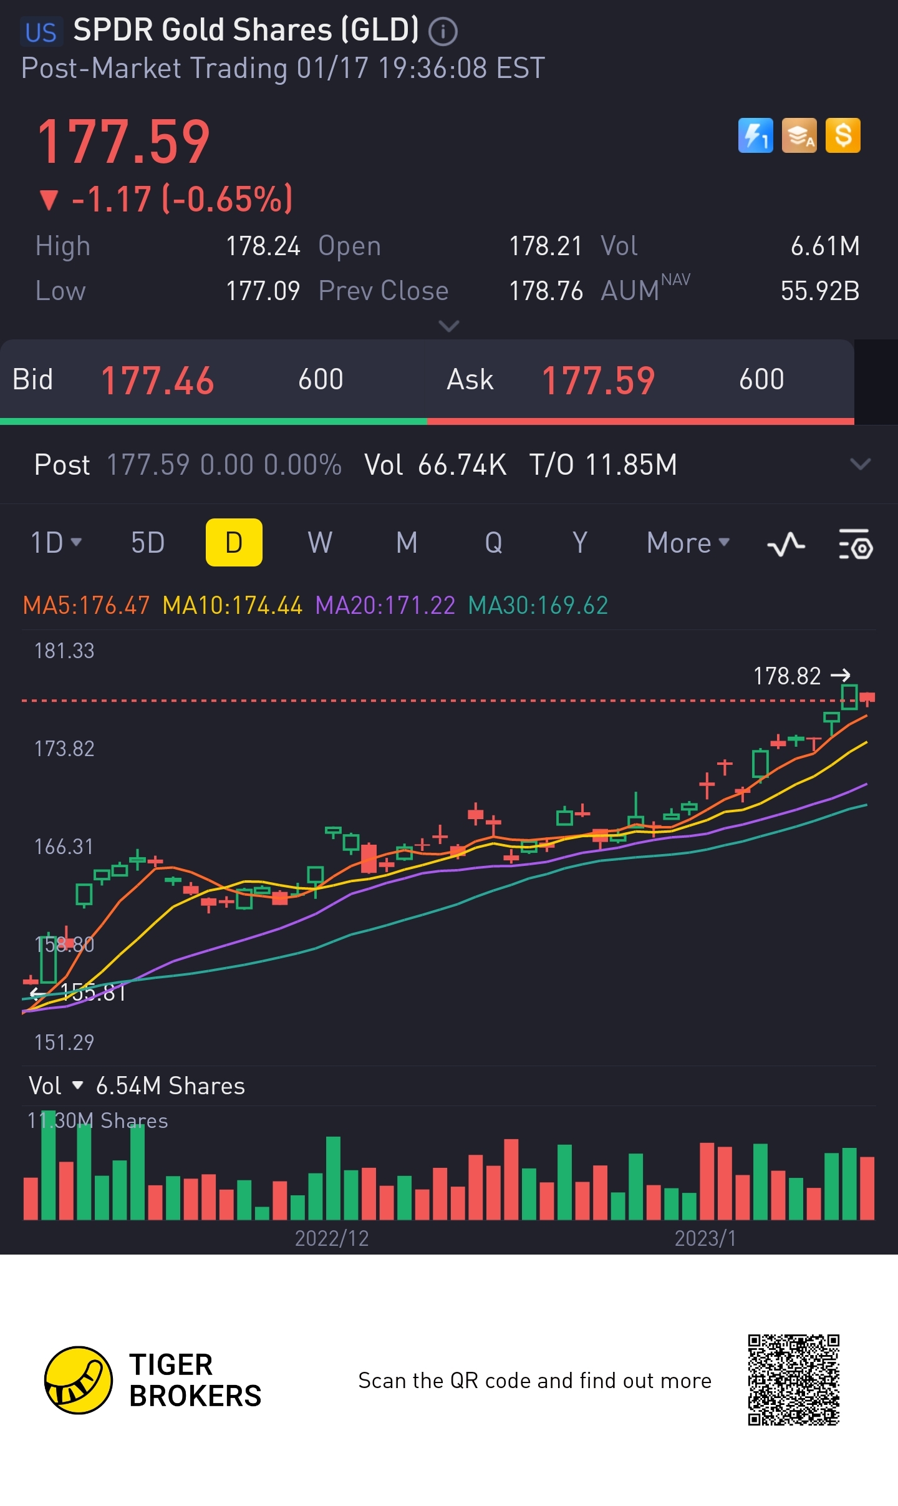898x1506 pixels.
Task: Open the More timeframes dropdown
Action: point(688,542)
